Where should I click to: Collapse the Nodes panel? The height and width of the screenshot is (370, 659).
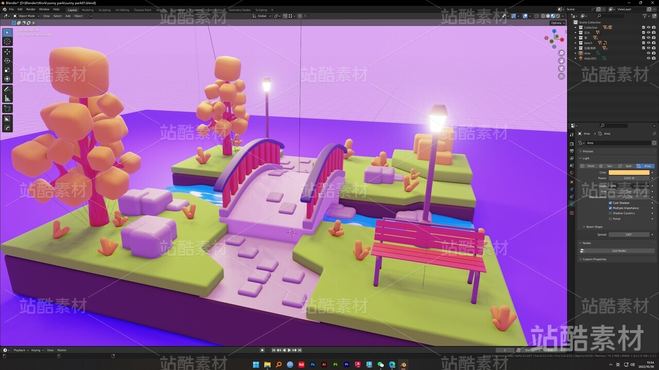click(617, 243)
